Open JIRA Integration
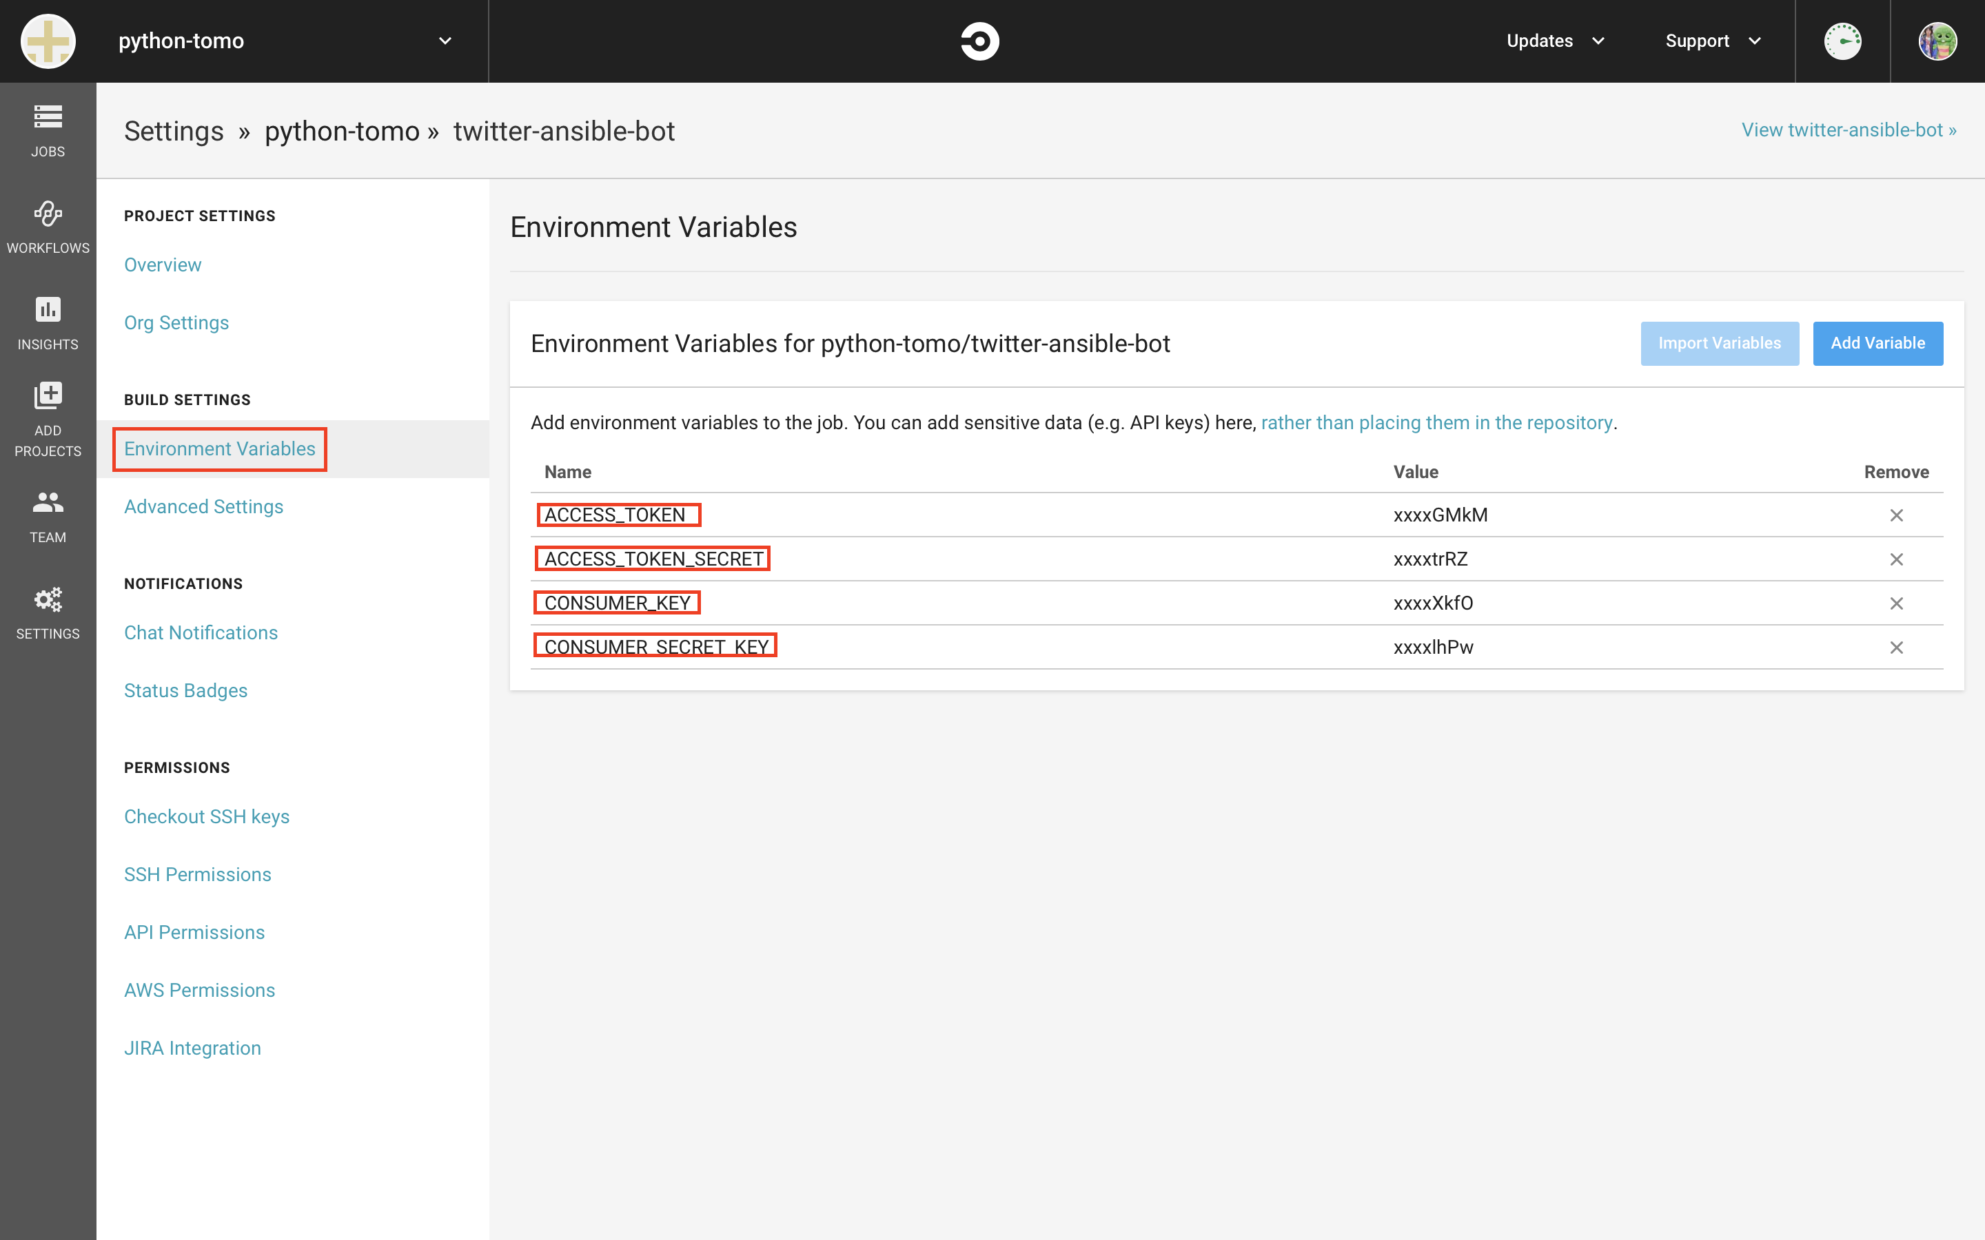 coord(193,1048)
